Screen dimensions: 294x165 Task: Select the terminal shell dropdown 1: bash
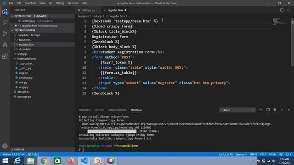click(x=237, y=110)
